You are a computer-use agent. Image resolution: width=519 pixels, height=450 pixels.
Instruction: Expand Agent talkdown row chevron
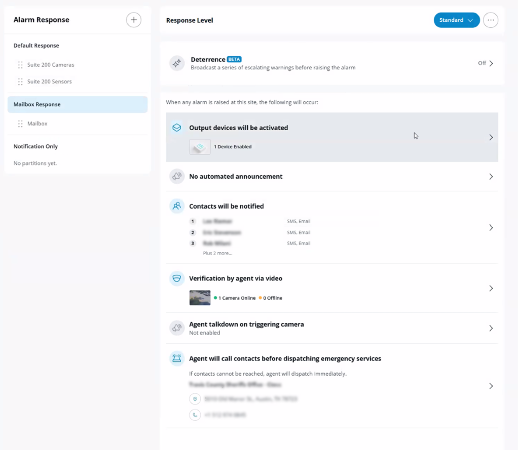(491, 328)
